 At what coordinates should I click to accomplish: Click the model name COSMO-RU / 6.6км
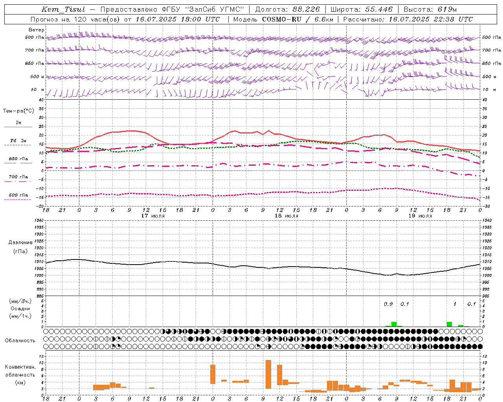pos(297,19)
